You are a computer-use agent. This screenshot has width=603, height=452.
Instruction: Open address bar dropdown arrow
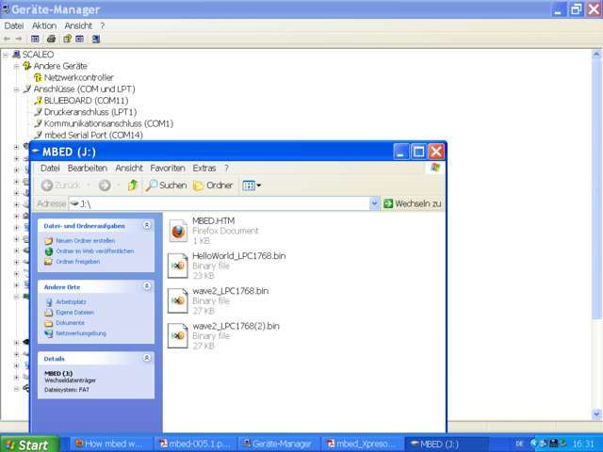click(x=374, y=203)
